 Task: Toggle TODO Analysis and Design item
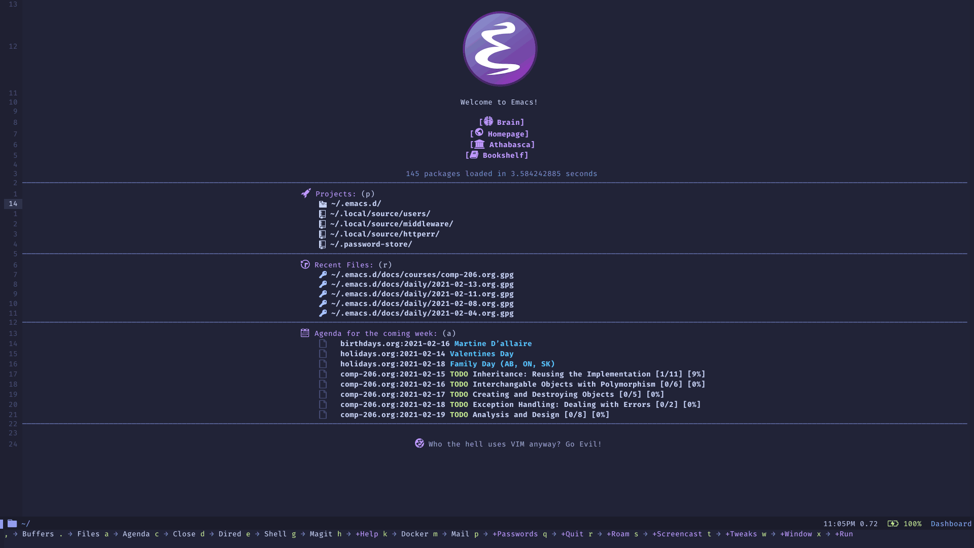pyautogui.click(x=459, y=414)
